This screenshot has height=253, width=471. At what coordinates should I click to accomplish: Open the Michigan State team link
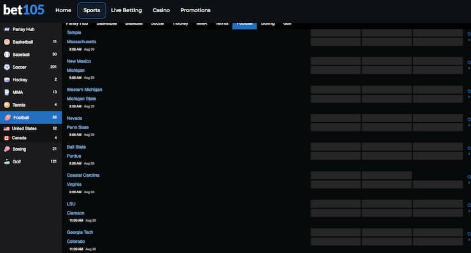81,99
